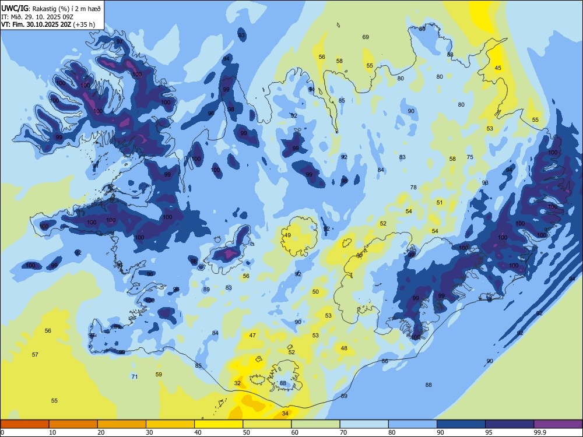583x437 pixels.
Task: Click the 20 legend tick label
Action: 101,432
